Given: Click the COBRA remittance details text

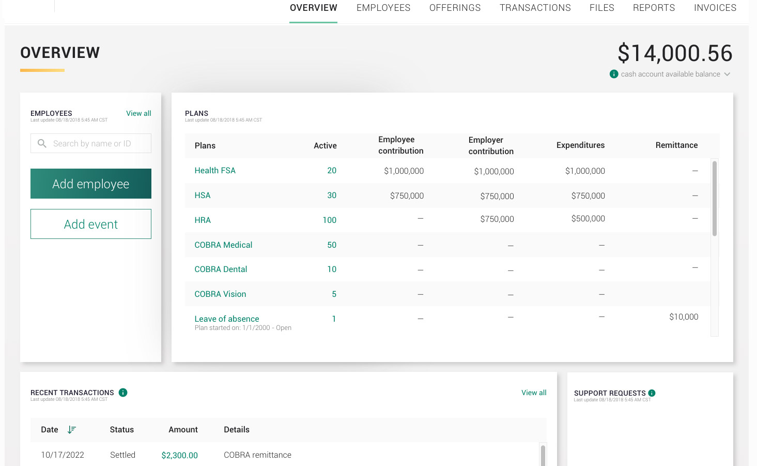Looking at the screenshot, I should coord(257,455).
